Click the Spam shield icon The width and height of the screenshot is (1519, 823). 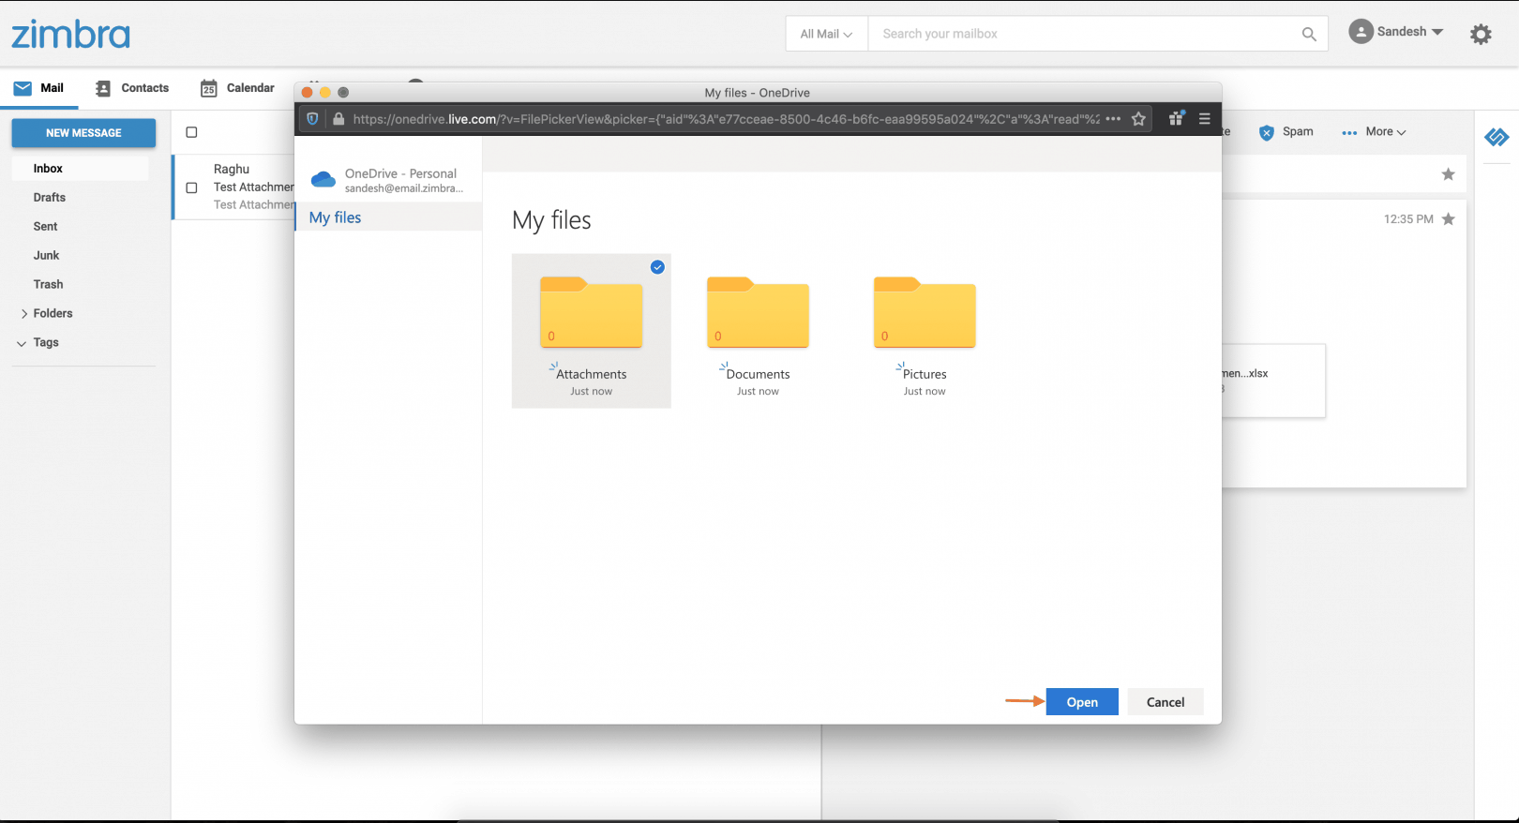[1266, 132]
